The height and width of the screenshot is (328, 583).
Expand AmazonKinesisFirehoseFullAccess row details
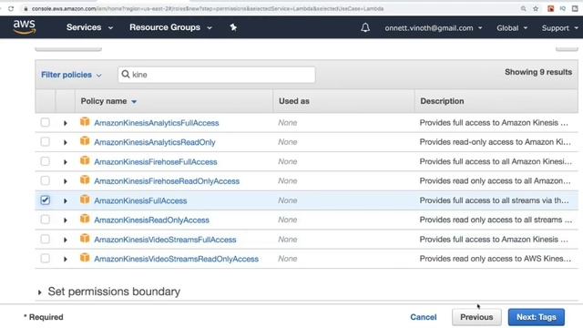tap(65, 162)
